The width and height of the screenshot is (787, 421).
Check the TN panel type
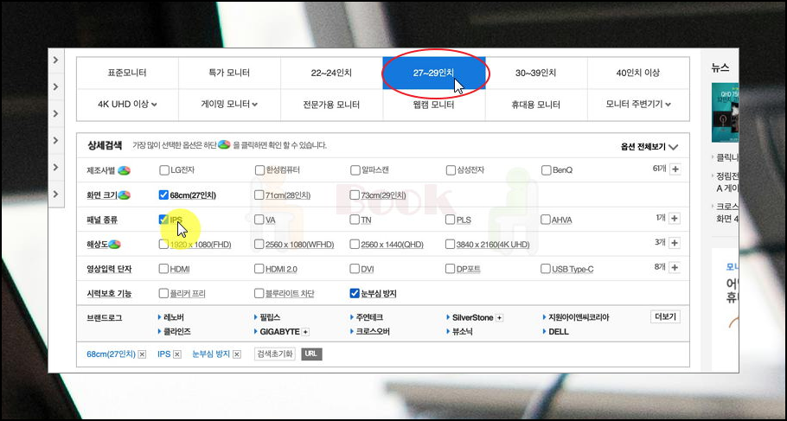(x=355, y=220)
